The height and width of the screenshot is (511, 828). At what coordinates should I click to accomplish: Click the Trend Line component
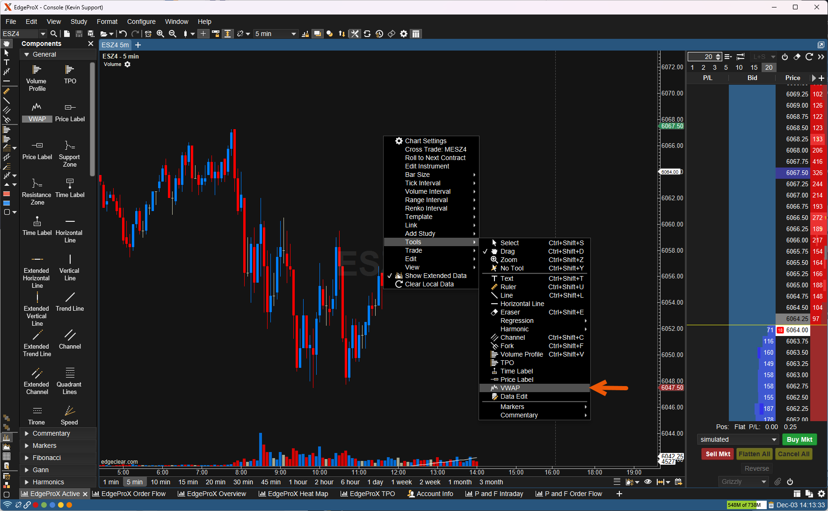[70, 298]
